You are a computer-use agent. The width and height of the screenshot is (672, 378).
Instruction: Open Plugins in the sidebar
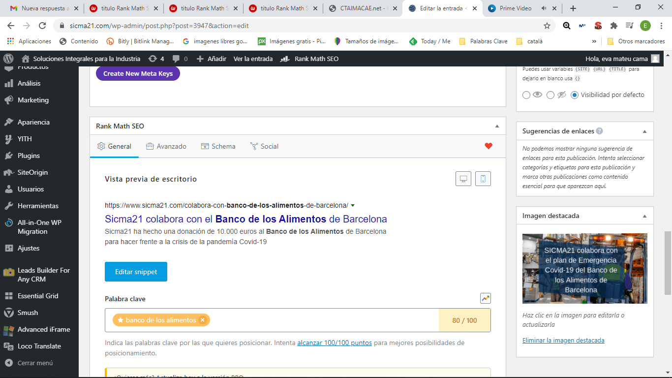pyautogui.click(x=29, y=156)
